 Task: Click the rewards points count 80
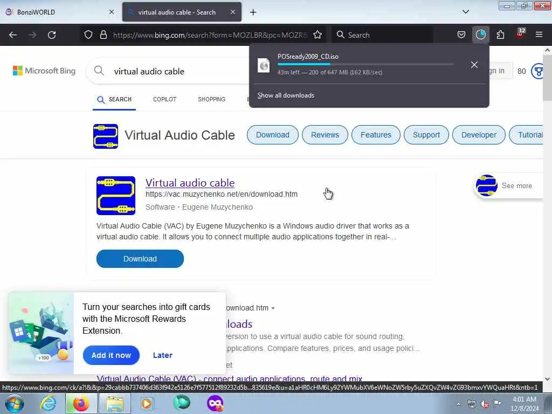[x=522, y=71]
